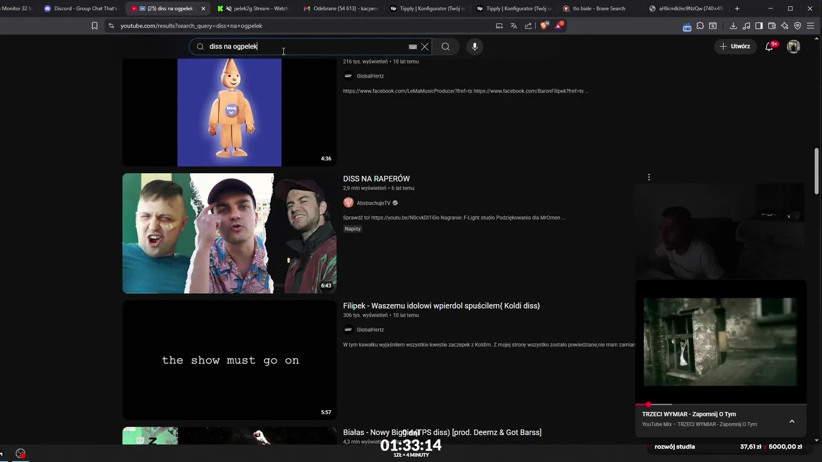Open the account avatar menu
The height and width of the screenshot is (462, 822).
coord(794,46)
